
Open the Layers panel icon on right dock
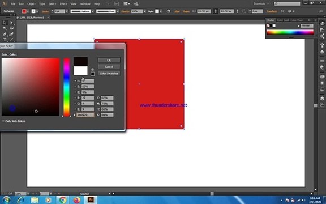click(x=322, y=99)
